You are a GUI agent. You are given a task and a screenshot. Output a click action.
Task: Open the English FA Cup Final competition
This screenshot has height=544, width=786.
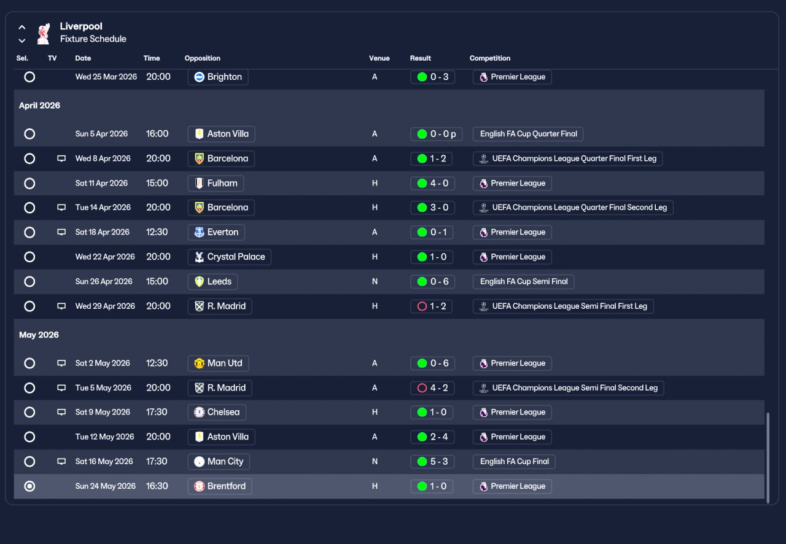tap(515, 461)
